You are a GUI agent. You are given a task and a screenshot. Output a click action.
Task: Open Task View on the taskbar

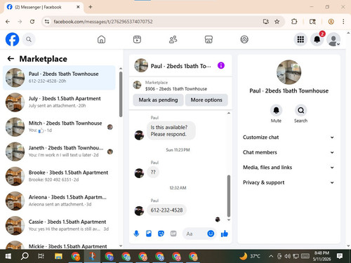pos(41,257)
